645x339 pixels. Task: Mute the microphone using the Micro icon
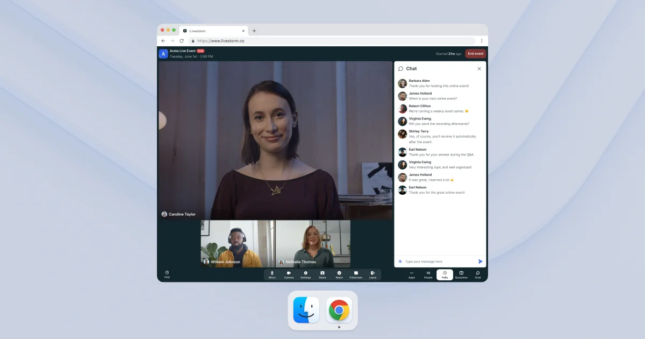click(273, 274)
